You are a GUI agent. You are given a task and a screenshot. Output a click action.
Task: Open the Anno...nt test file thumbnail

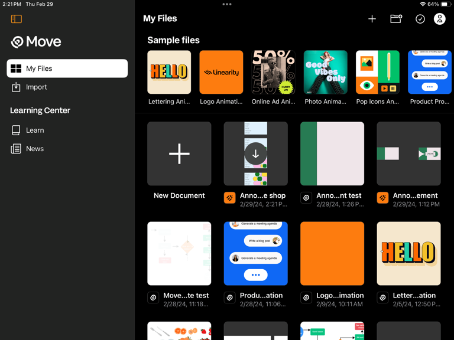[x=332, y=153]
